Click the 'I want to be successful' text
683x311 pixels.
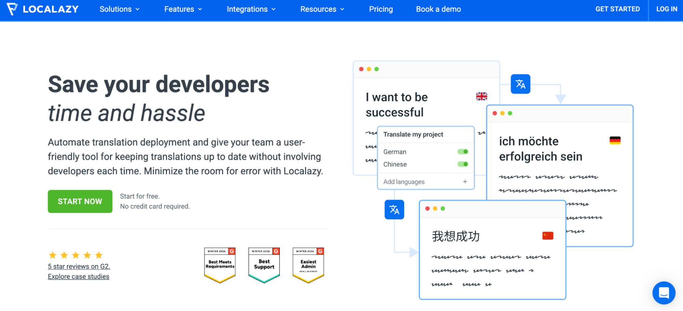(396, 105)
